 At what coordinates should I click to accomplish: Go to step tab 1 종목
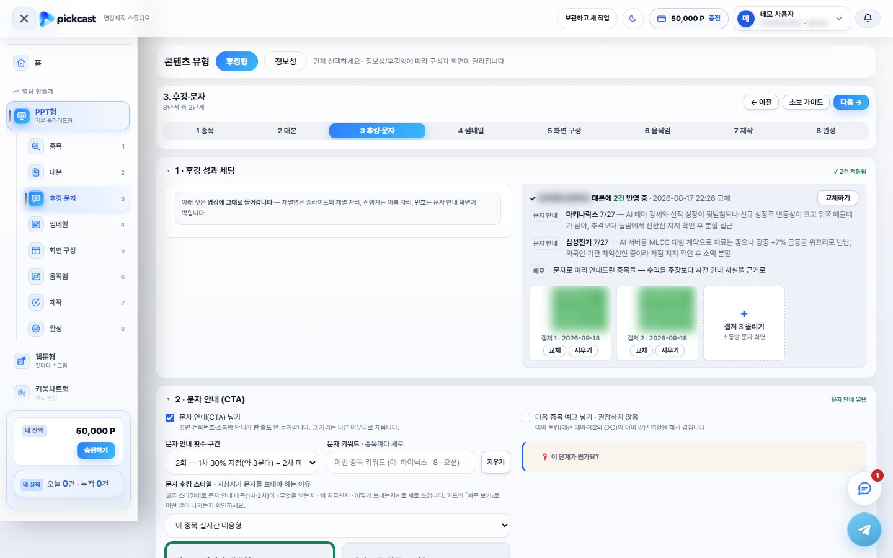point(205,131)
